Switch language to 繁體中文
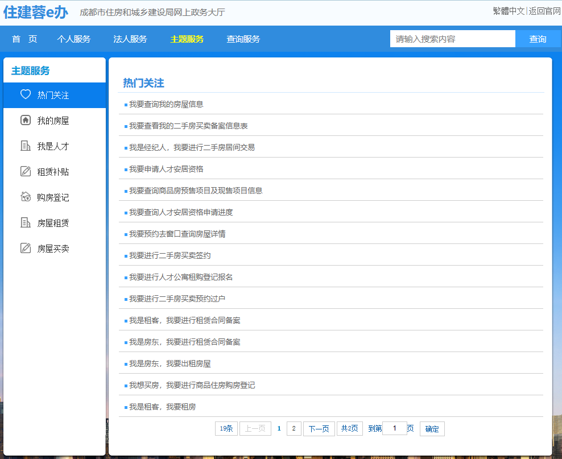 tap(509, 11)
